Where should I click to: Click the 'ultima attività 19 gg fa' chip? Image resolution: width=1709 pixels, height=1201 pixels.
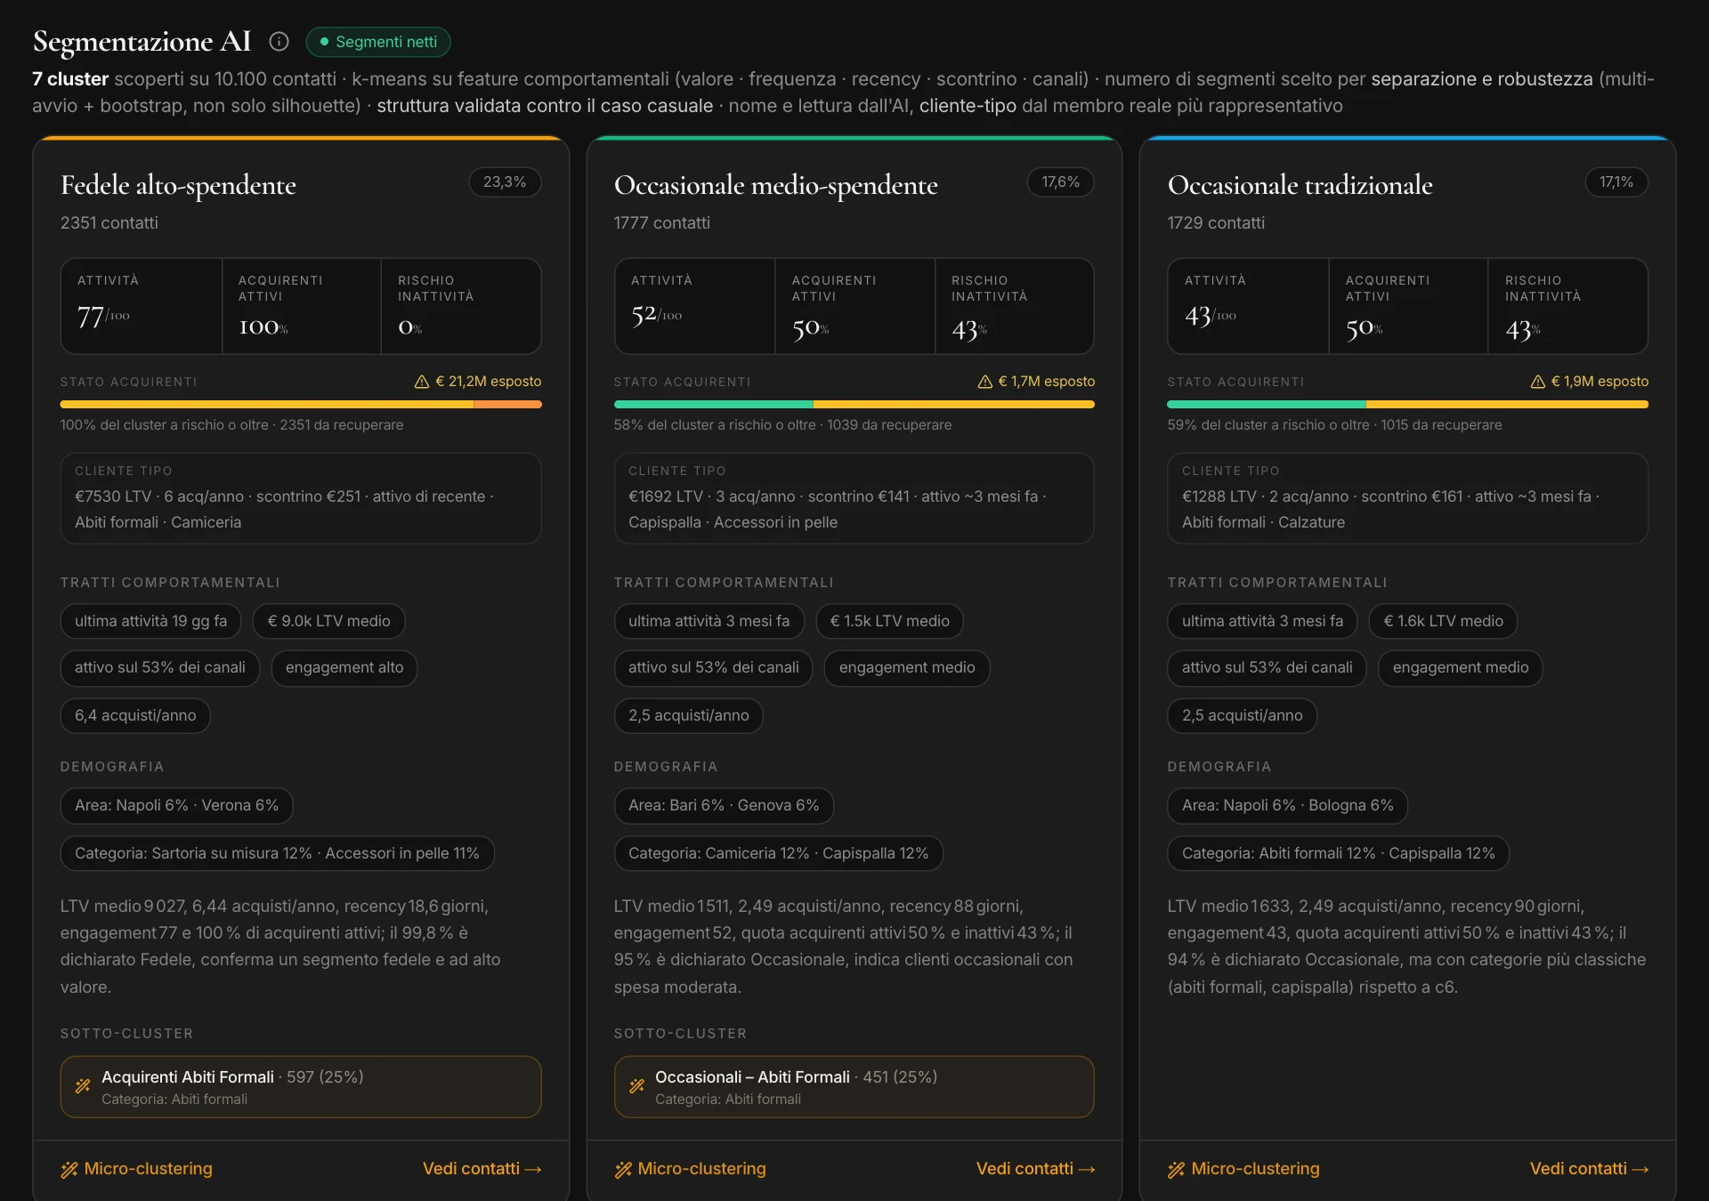(x=150, y=621)
